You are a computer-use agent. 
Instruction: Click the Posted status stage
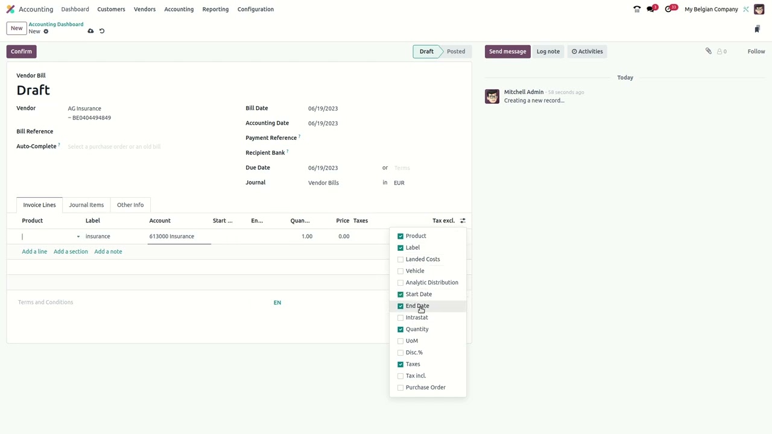click(455, 51)
